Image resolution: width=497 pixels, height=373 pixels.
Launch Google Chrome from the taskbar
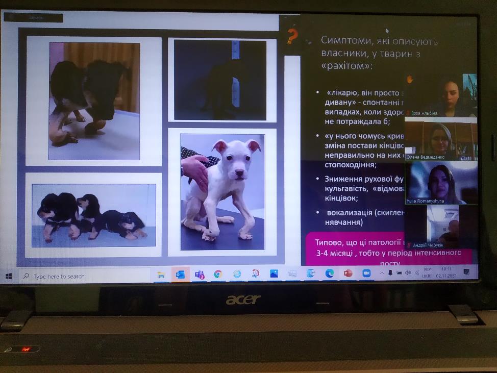coord(218,274)
